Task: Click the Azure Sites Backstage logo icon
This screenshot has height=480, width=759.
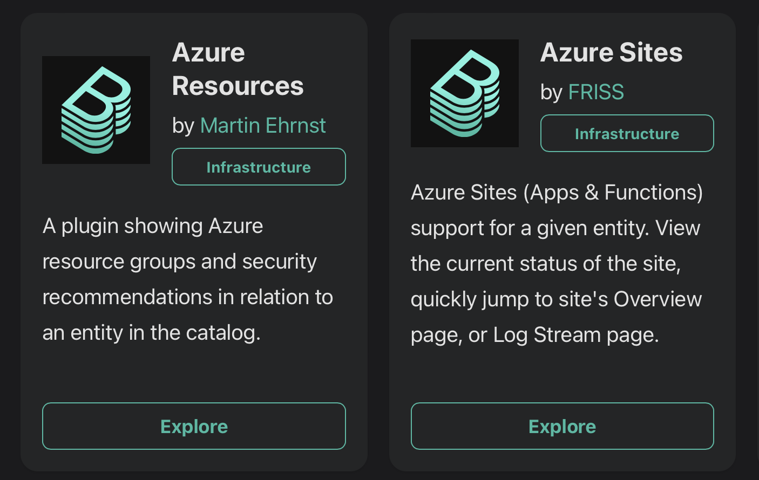Action: point(465,93)
